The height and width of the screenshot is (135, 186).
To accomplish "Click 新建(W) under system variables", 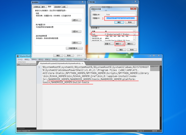I will pyautogui.click(x=109, y=44).
